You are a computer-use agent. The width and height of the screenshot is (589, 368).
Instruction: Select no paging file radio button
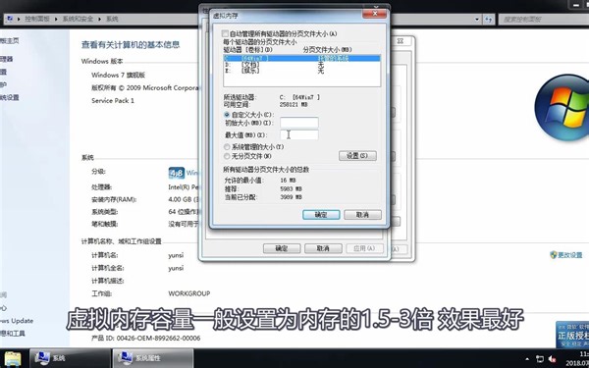(x=227, y=156)
